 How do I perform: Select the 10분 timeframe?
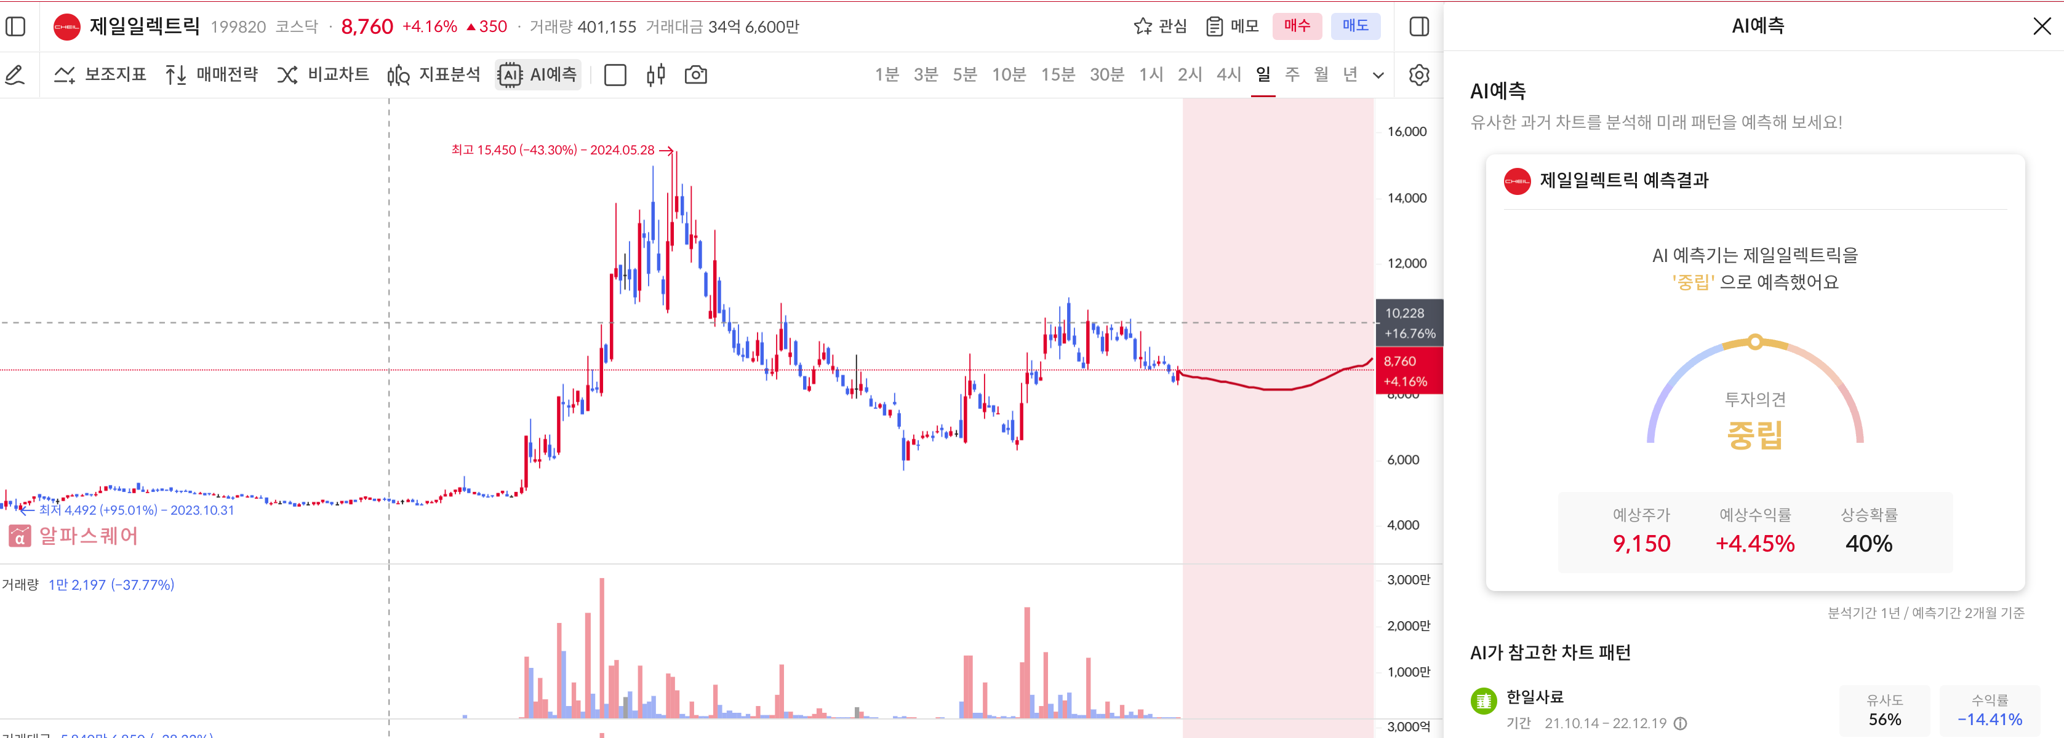1009,74
